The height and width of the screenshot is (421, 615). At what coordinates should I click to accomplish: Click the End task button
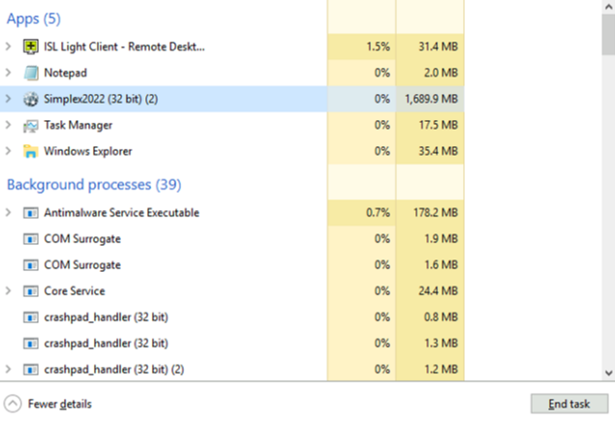click(569, 404)
